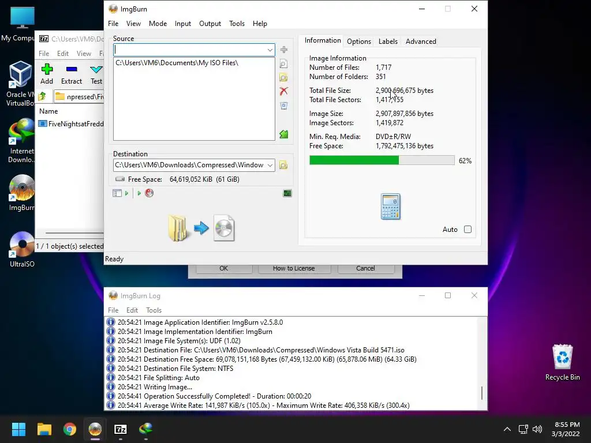This screenshot has height=443, width=591.
Task: Click the gray plus add-to-source-queue icon
Action: (x=284, y=50)
